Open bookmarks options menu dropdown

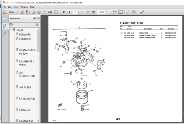click(x=11, y=25)
